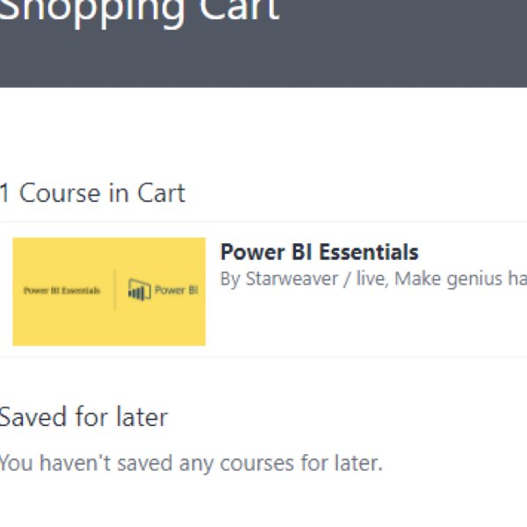Screen dimensions: 527x527
Task: Click the dark gray header banner
Action: (263, 44)
